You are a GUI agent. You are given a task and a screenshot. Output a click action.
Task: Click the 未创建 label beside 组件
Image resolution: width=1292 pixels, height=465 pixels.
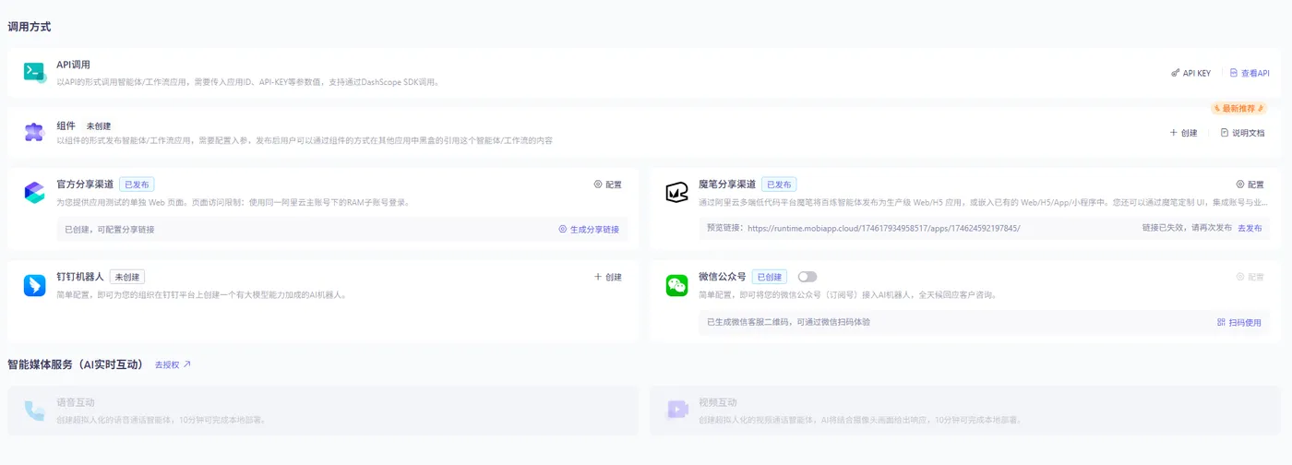click(x=98, y=125)
